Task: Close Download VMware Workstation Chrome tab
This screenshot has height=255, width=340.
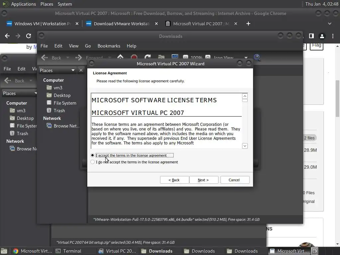Action: [156, 24]
